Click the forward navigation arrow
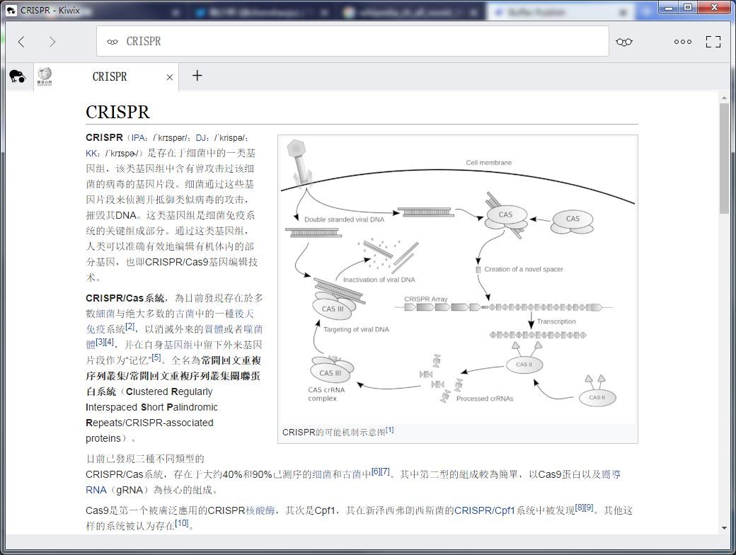736x555 pixels. (x=52, y=42)
